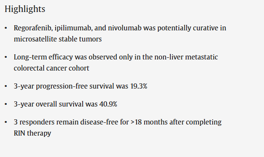Click the word Regorafenib in first bullet
Viewport: 264px width, 157px height.
(33, 28)
